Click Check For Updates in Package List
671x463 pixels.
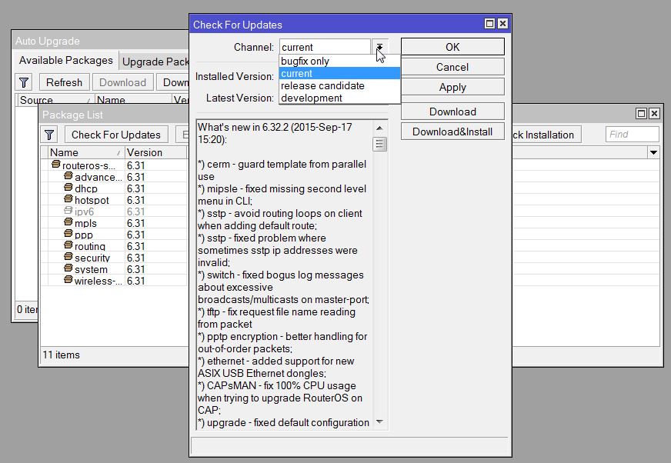[x=116, y=135]
